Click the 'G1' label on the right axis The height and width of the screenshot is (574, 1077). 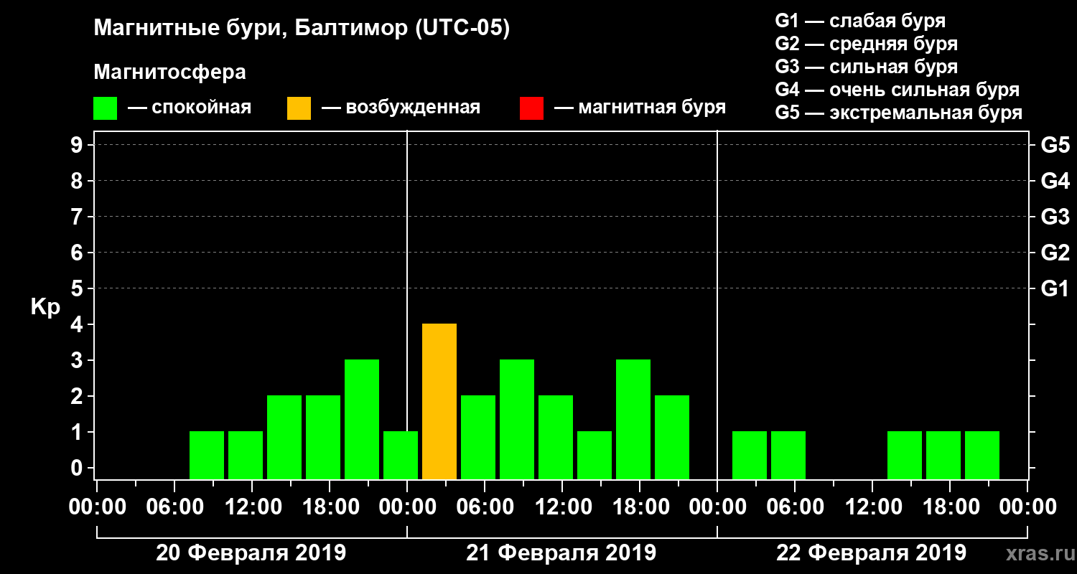1055,288
